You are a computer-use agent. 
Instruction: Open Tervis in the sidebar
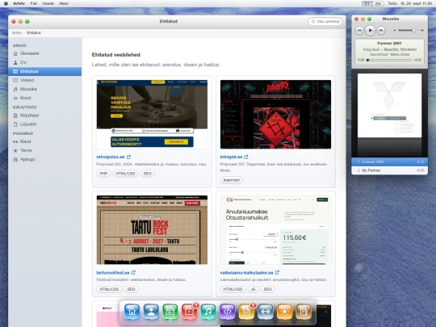45,150
